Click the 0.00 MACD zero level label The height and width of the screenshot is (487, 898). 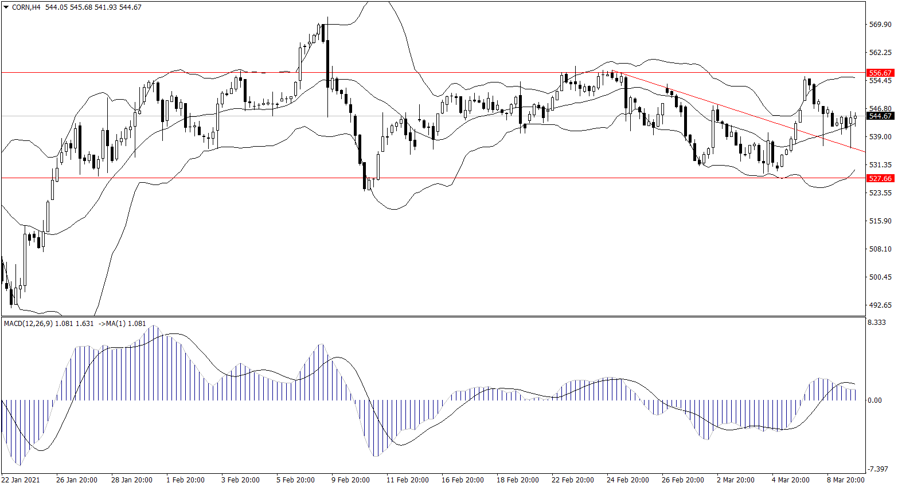tap(875, 400)
